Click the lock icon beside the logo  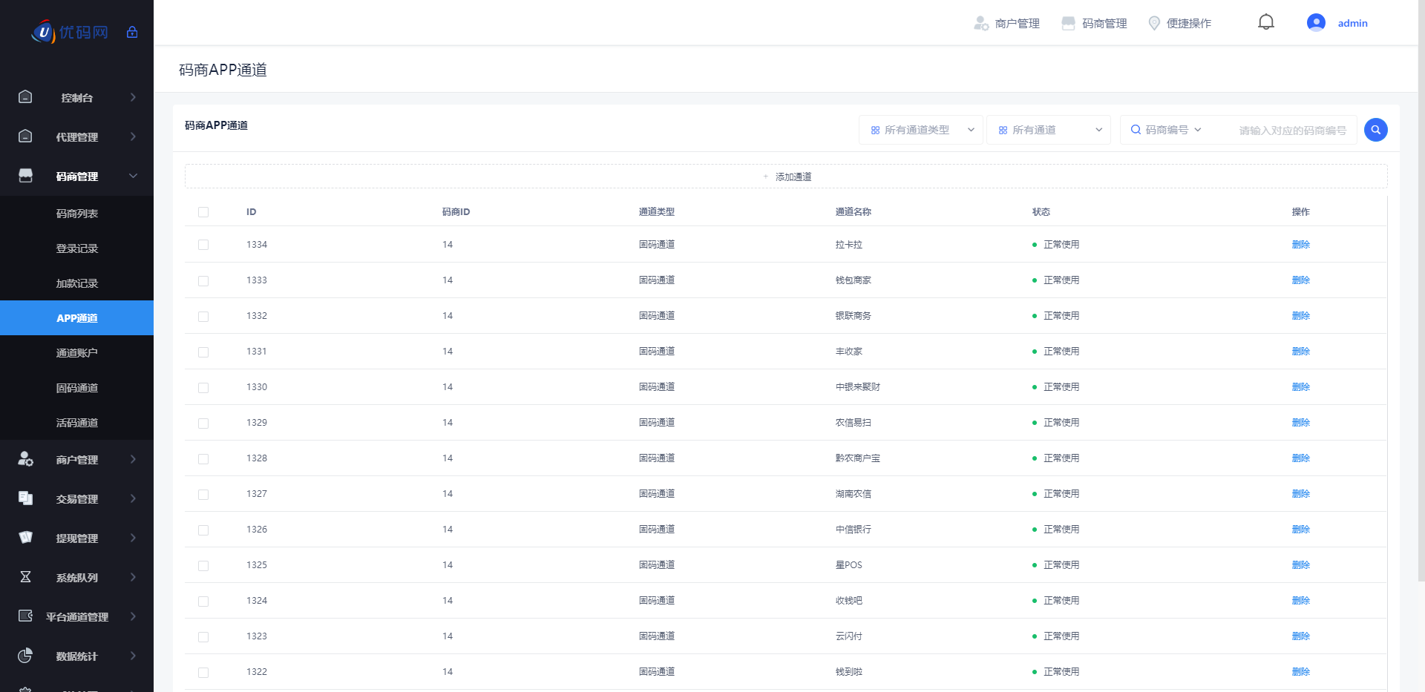pos(132,32)
